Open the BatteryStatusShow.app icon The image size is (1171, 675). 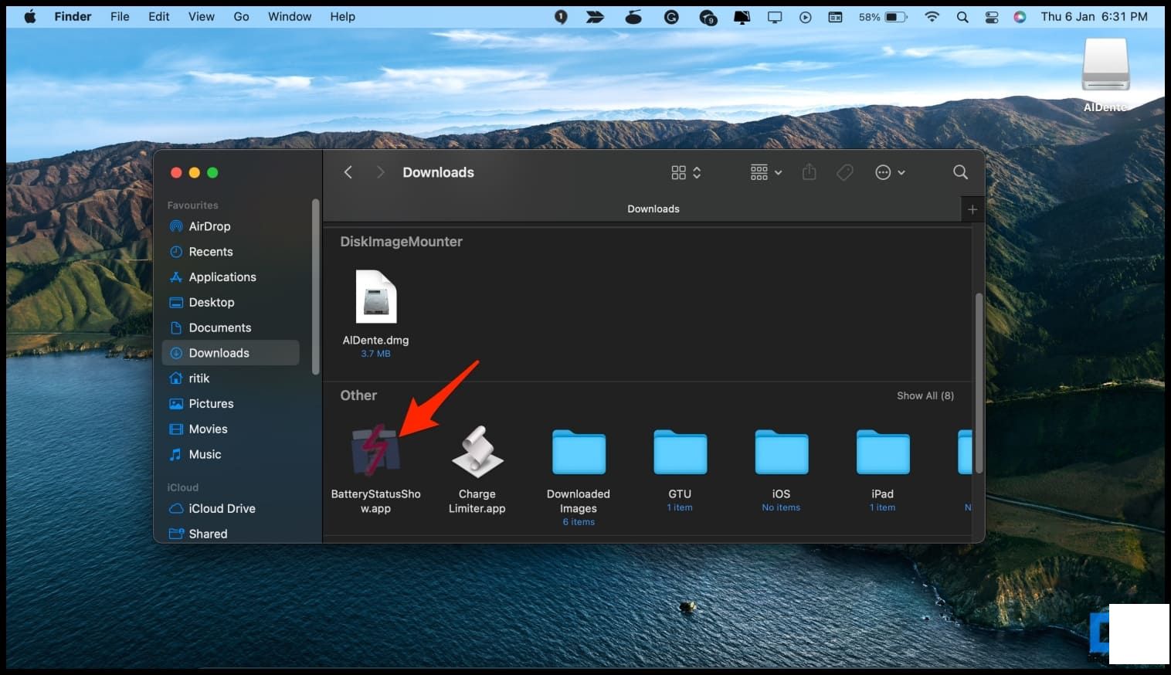[375, 451]
